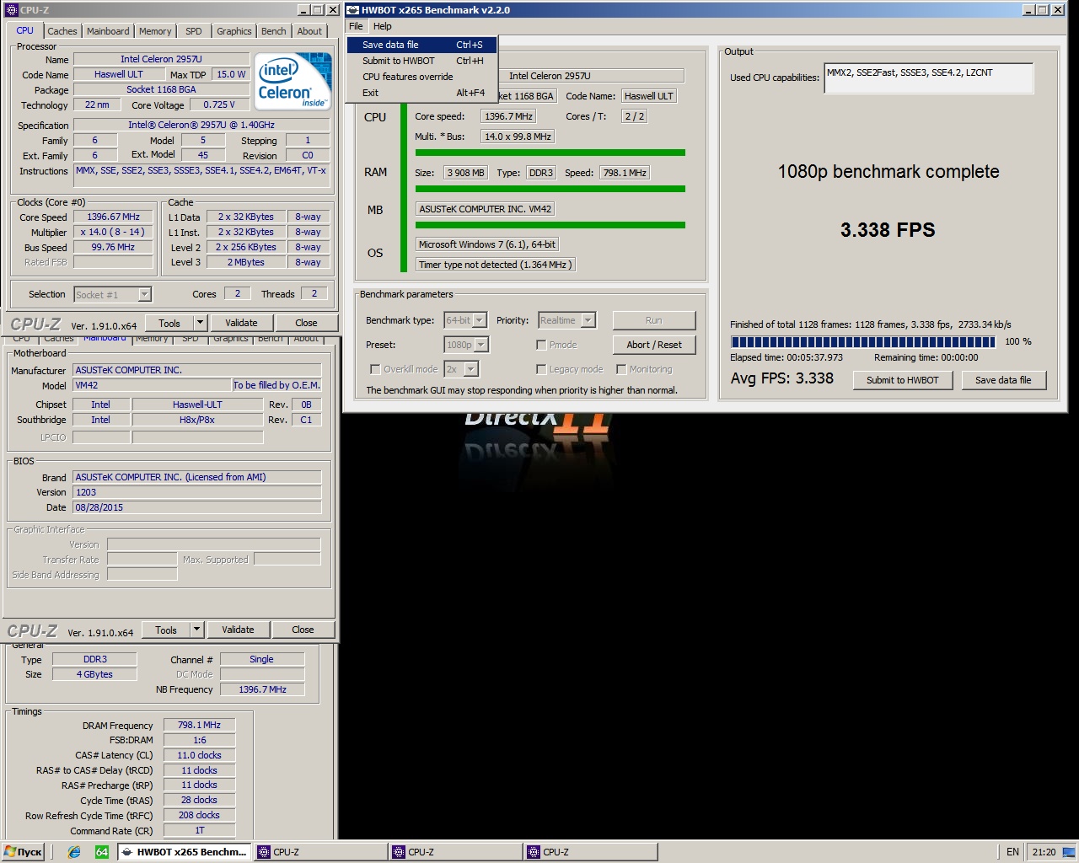Choose Exit from the File menu
1079x863 pixels.
[422, 93]
